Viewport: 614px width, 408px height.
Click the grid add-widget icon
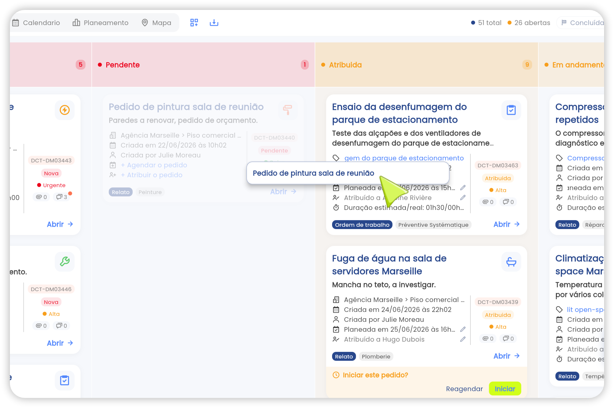(x=194, y=22)
